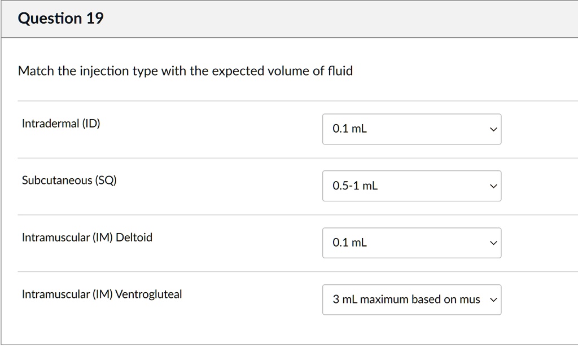
Task: Click the chevron on the 0.1 mL dropdown
Action: [493, 129]
